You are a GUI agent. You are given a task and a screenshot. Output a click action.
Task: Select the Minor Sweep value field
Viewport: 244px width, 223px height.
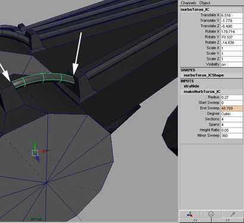pos(232,135)
